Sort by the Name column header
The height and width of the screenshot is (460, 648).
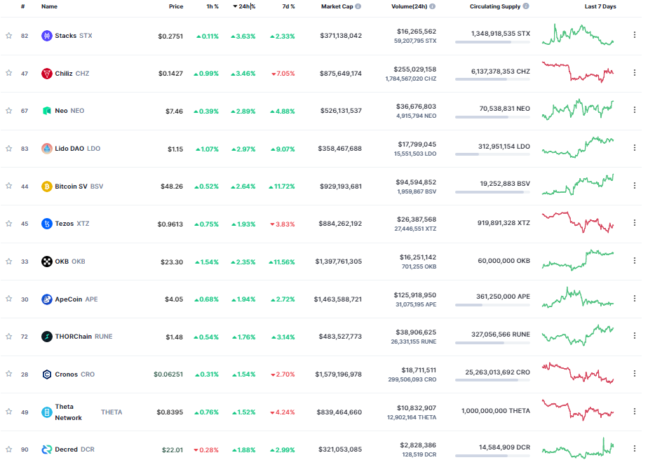[x=49, y=6]
